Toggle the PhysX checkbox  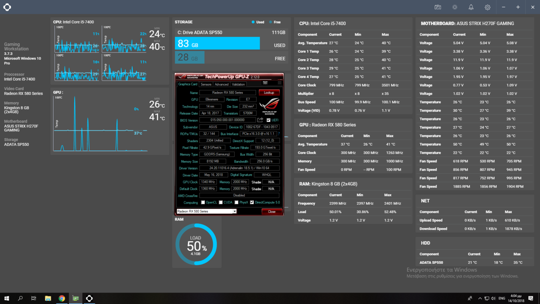click(x=236, y=202)
